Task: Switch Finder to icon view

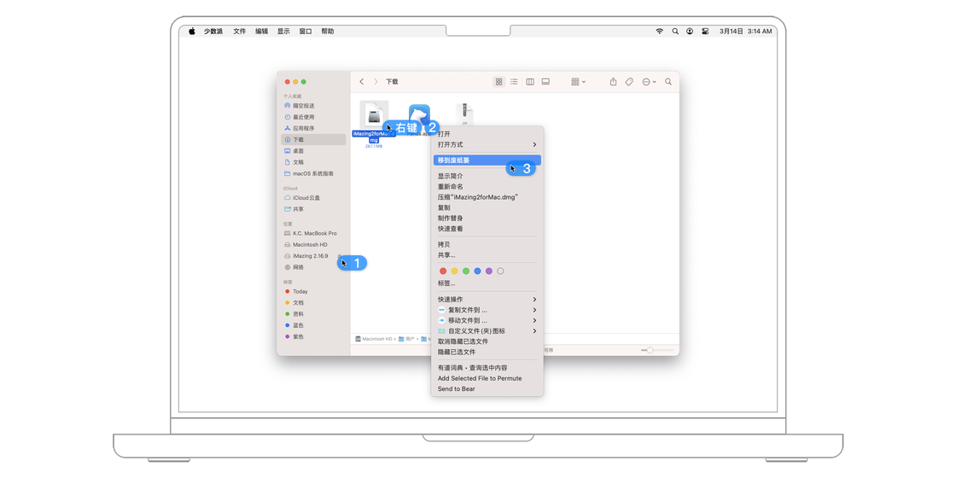Action: pos(498,82)
